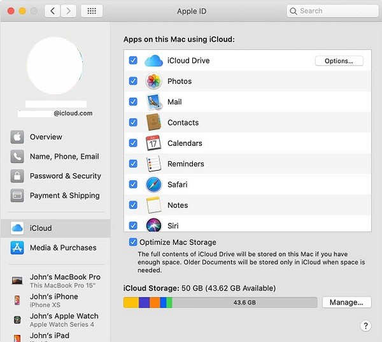Click the 43.6 GB free storage bar area
The image size is (382, 342).
(244, 303)
